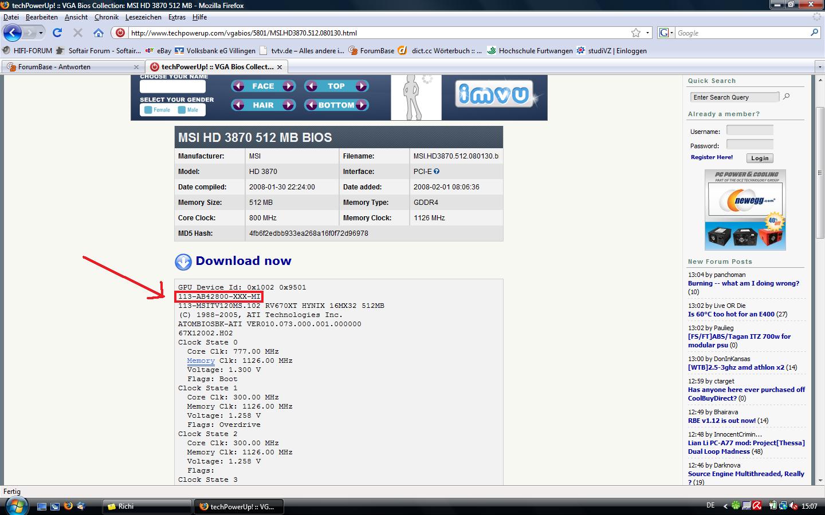
Task: Click Show Desktop in quick launch
Action: point(41,506)
